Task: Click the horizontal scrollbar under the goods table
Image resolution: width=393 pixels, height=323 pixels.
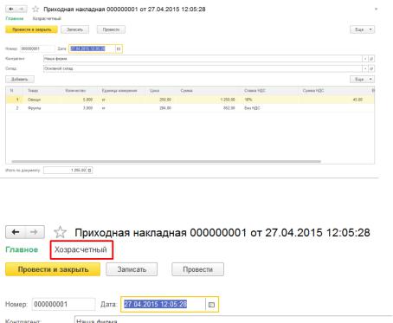Action: click(x=166, y=162)
